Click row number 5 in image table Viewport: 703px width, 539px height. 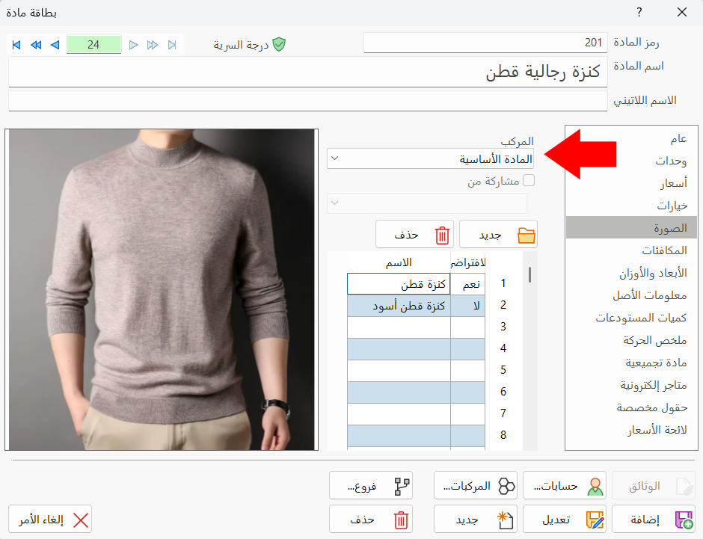pos(503,370)
